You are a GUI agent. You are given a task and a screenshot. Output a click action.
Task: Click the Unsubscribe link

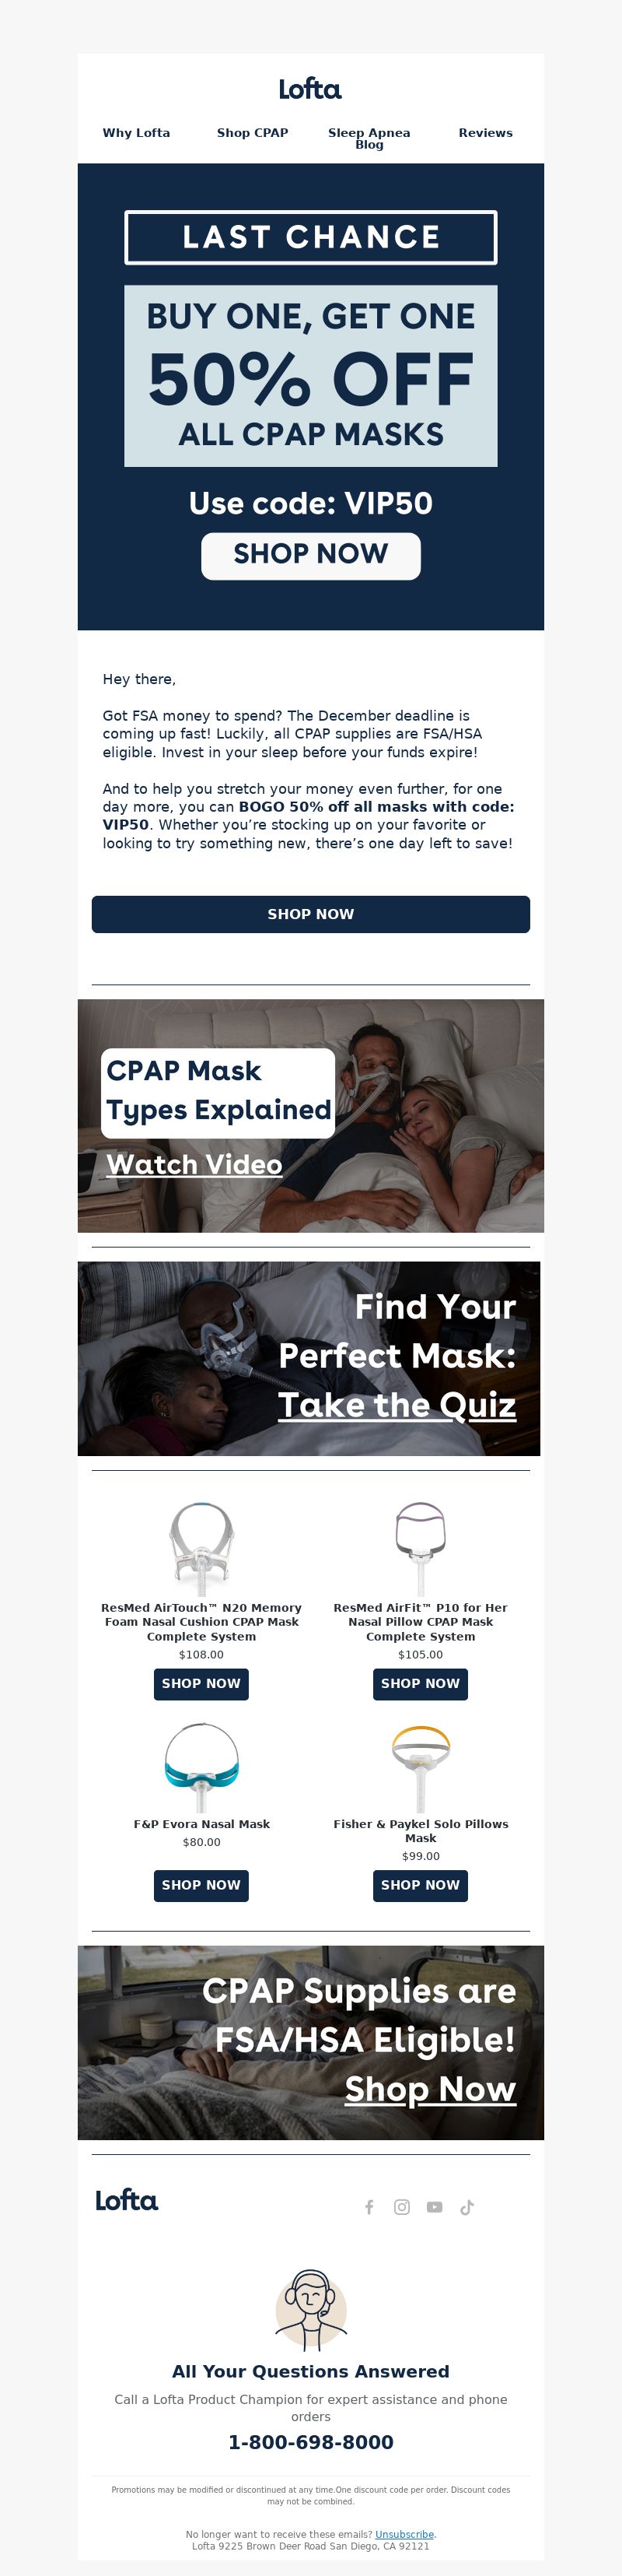pos(404,2534)
